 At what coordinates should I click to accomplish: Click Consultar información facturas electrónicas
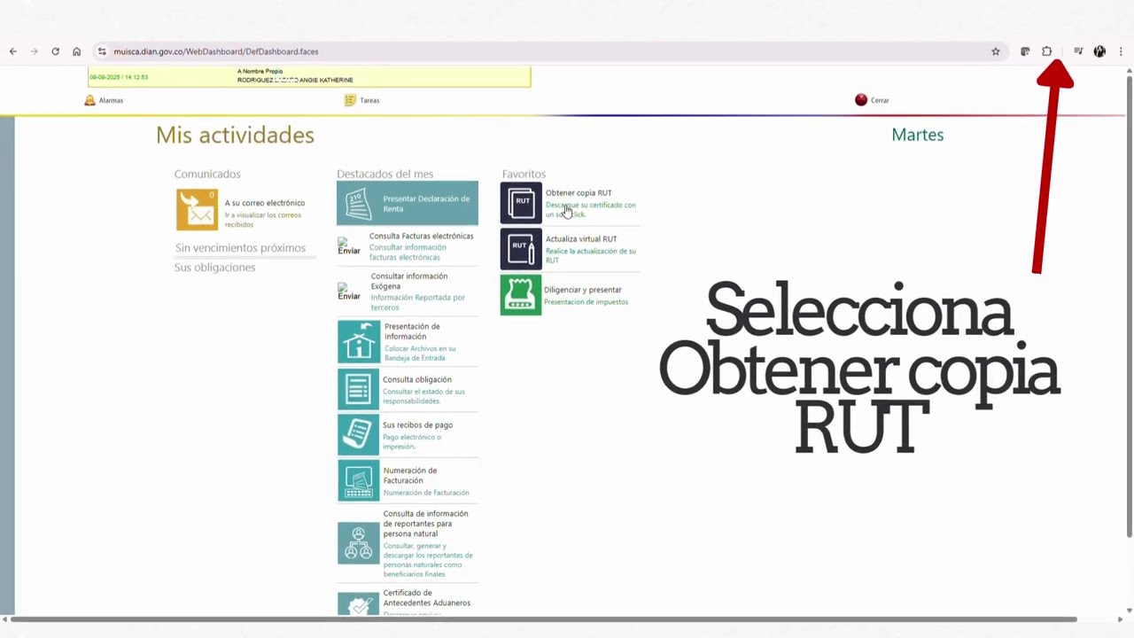(408, 252)
